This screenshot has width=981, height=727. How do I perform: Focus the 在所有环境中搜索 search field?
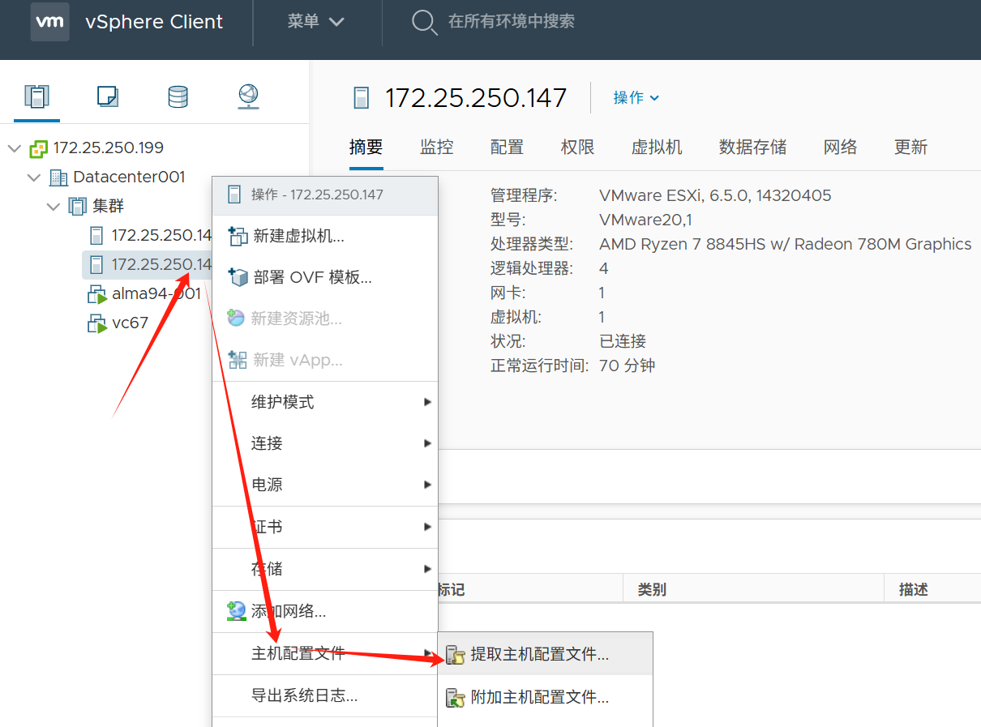[512, 22]
